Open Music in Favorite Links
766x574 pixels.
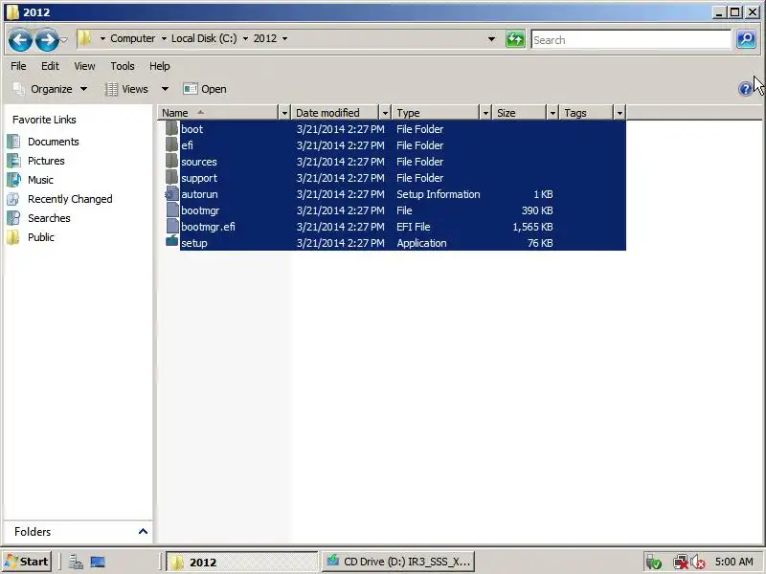click(x=40, y=180)
